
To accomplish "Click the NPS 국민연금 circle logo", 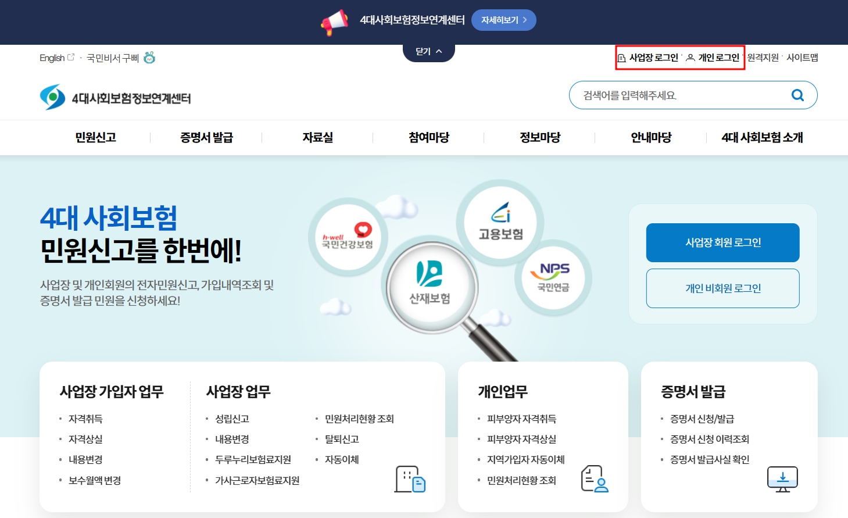I will point(553,277).
